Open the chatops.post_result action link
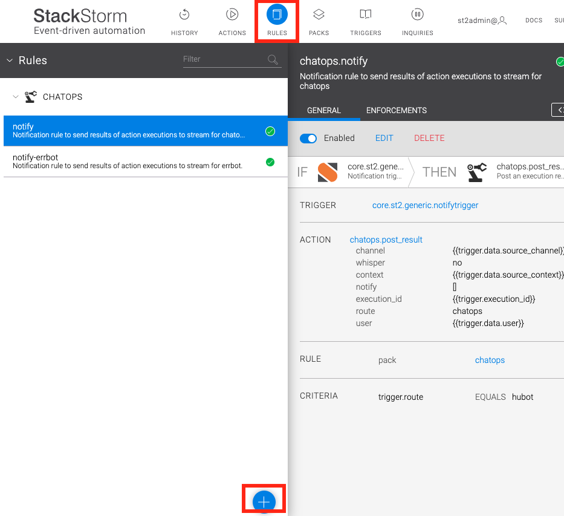 [386, 240]
